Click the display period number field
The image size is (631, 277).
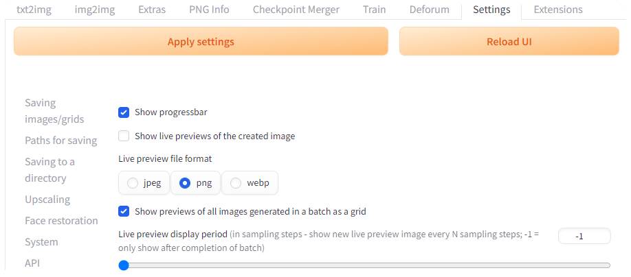pos(584,236)
